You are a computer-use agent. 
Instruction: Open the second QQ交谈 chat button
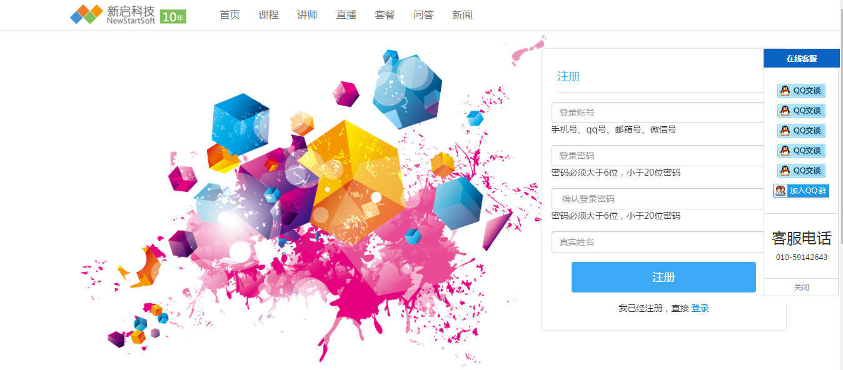pyautogui.click(x=801, y=111)
